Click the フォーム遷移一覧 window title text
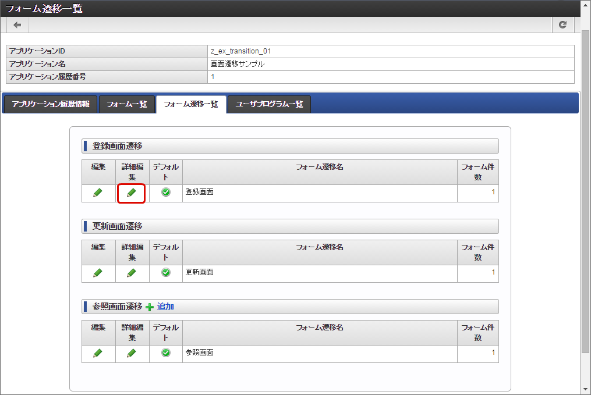591x395 pixels. (44, 8)
